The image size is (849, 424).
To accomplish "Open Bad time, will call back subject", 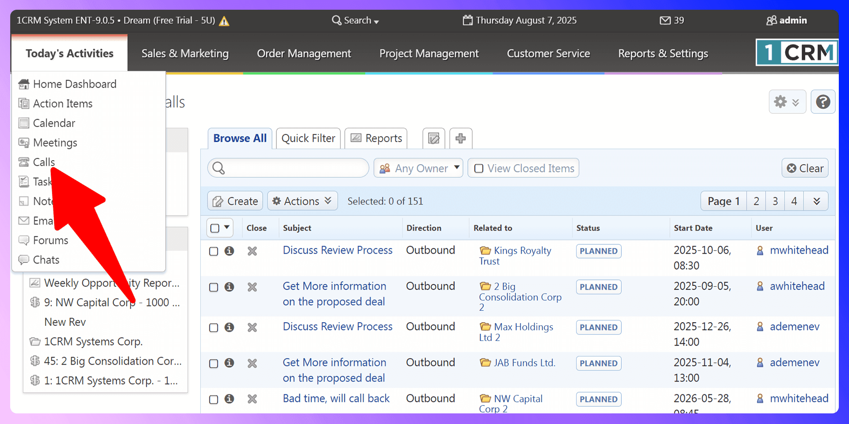I will point(336,398).
